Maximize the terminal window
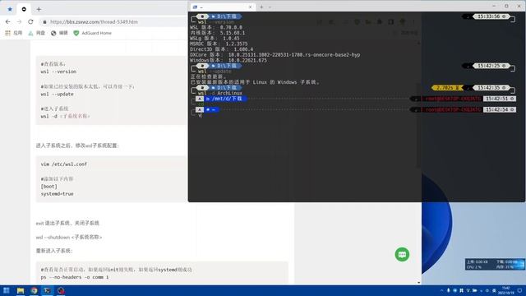Viewport: 526px width, 296px height. 506,6
